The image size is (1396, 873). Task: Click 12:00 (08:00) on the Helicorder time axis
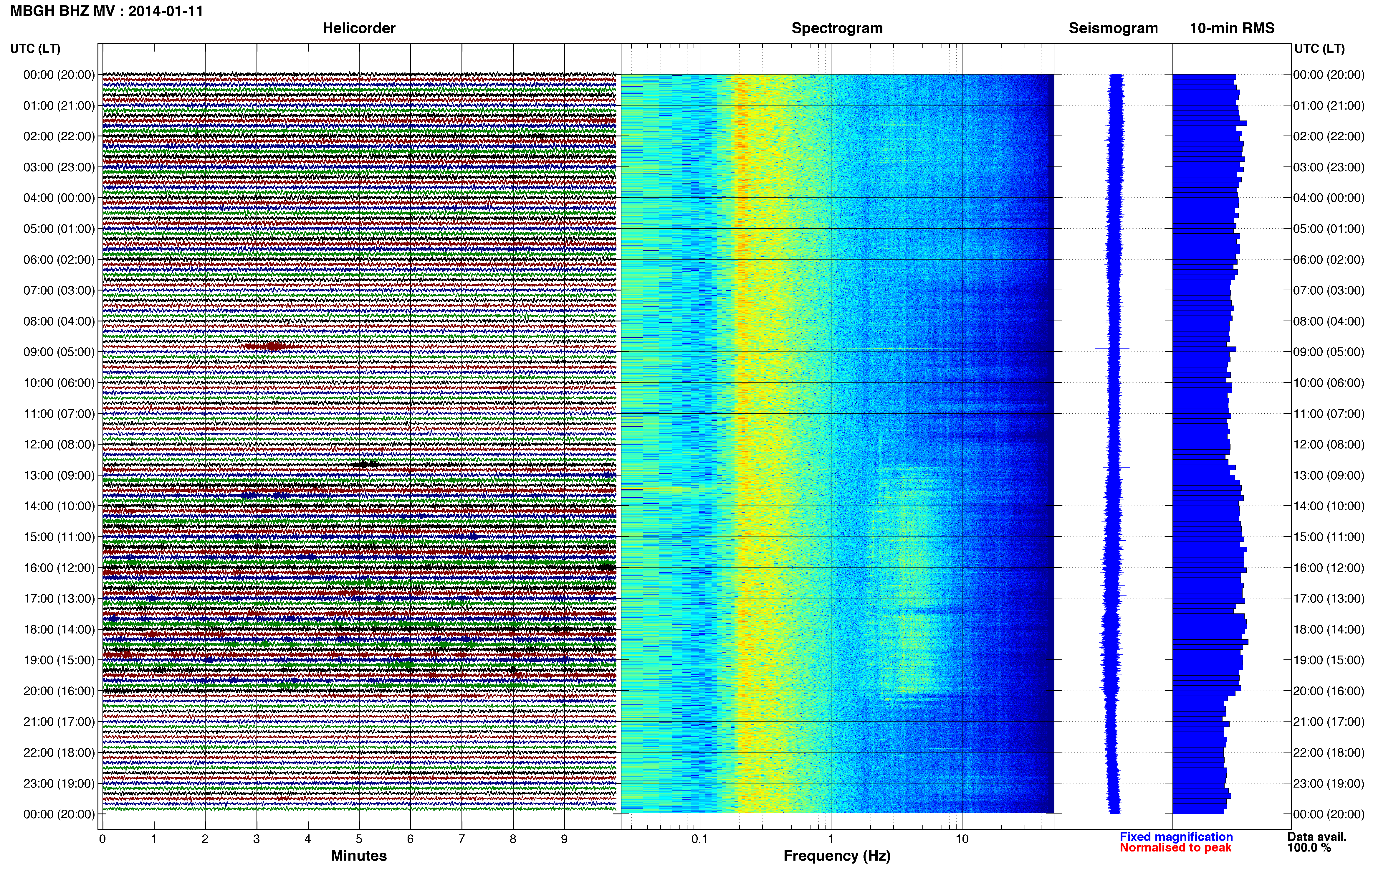(x=59, y=445)
